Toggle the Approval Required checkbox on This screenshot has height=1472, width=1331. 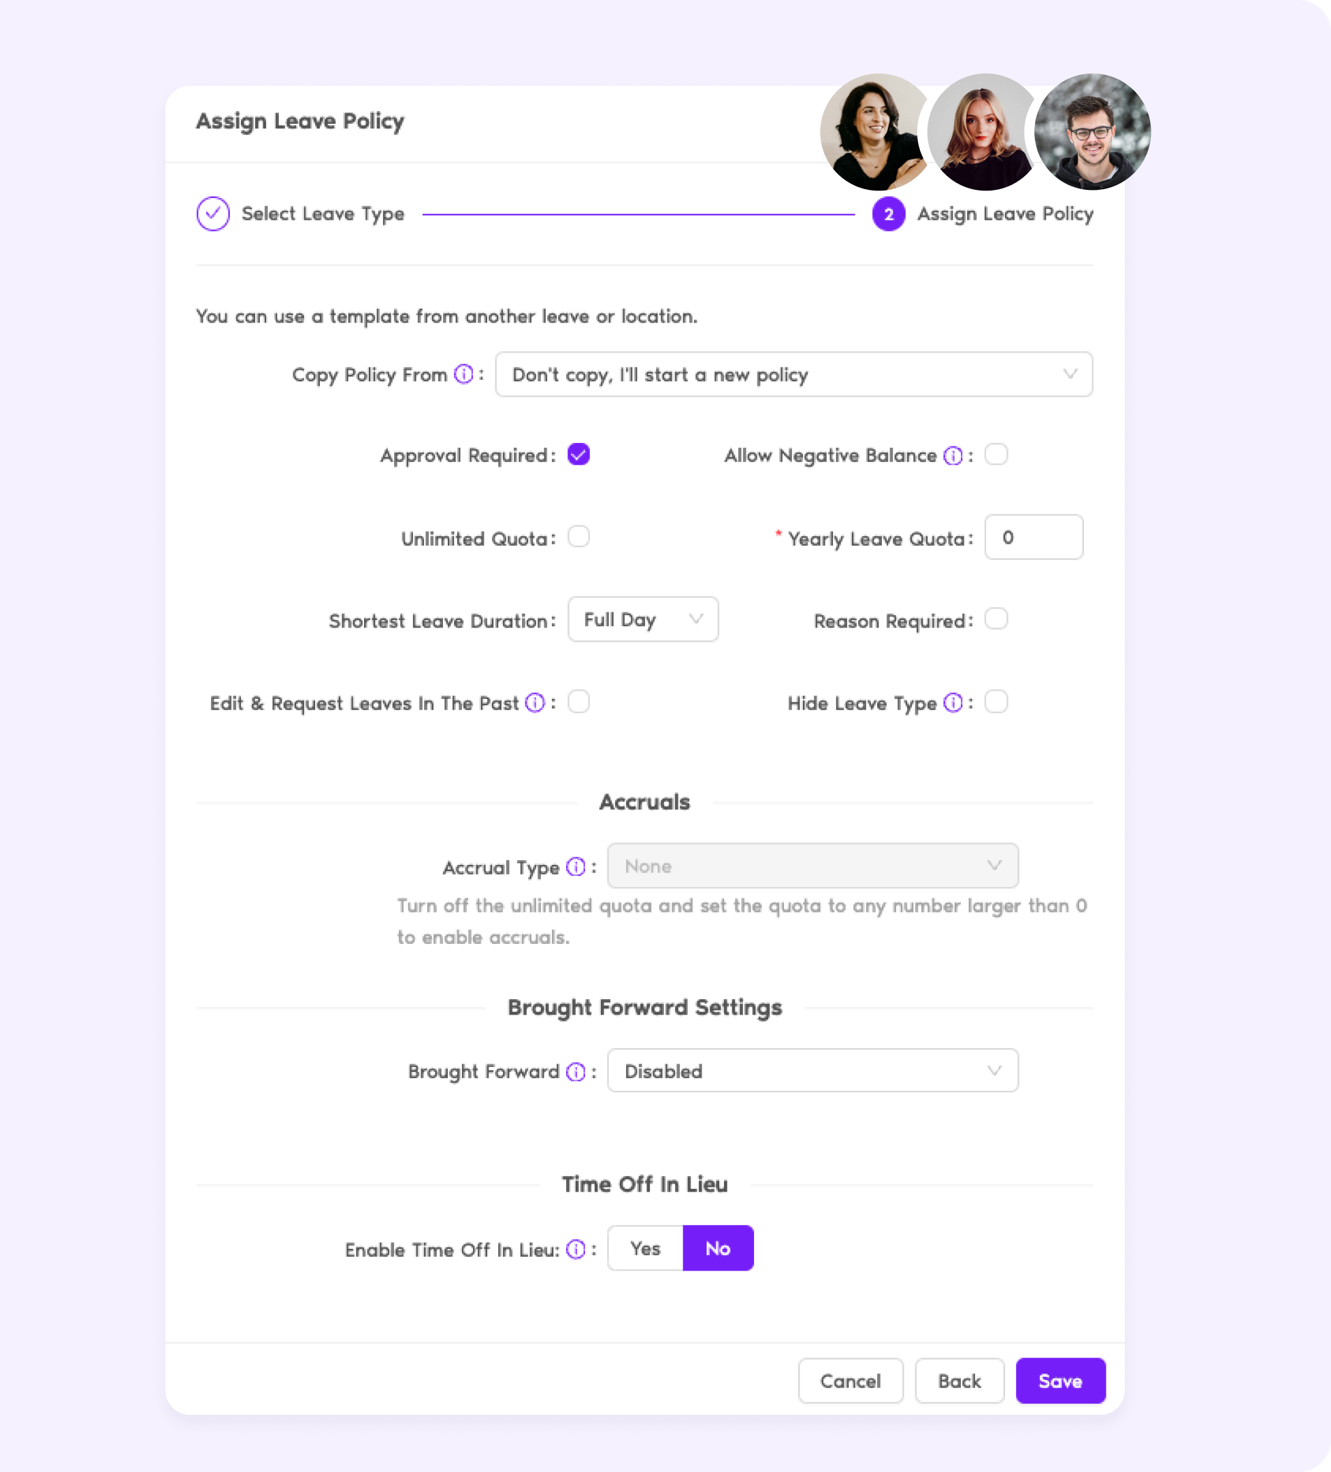tap(578, 454)
